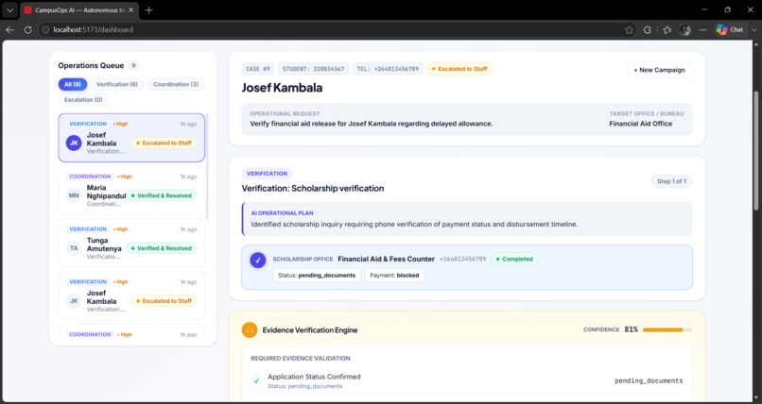Click the Completed status badge

514,259
